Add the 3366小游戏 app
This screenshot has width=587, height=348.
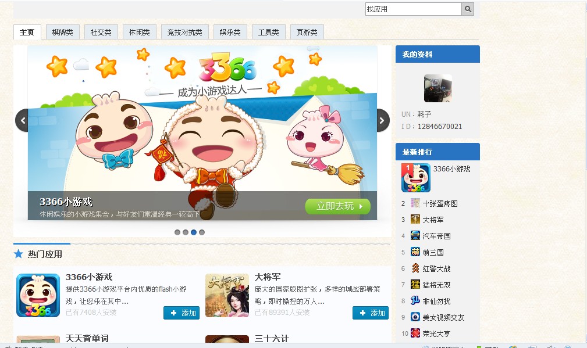click(x=182, y=313)
